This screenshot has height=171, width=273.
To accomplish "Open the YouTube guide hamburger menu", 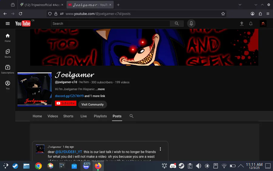I will click(x=8, y=23).
